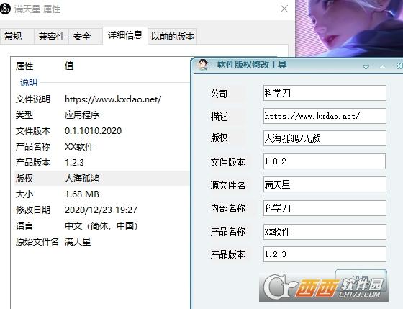Image resolution: width=403 pixels, height=309 pixels.
Task: Select the 修改日期 row
Action: (x=101, y=210)
